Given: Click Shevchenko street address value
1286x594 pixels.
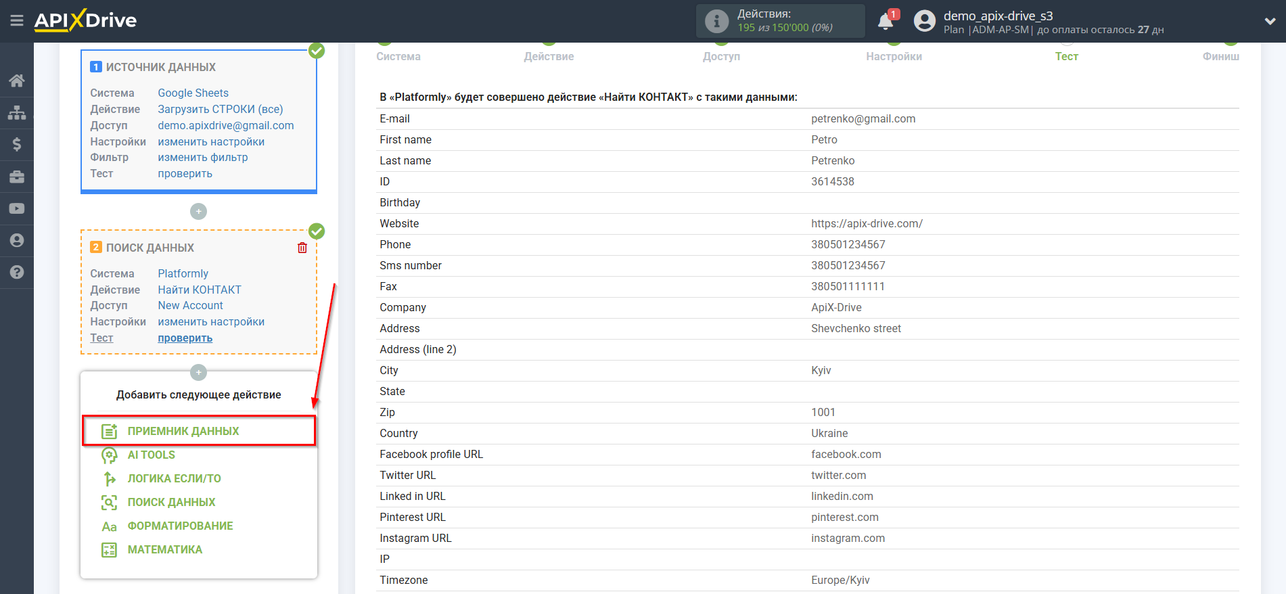Looking at the screenshot, I should pyautogui.click(x=856, y=328).
